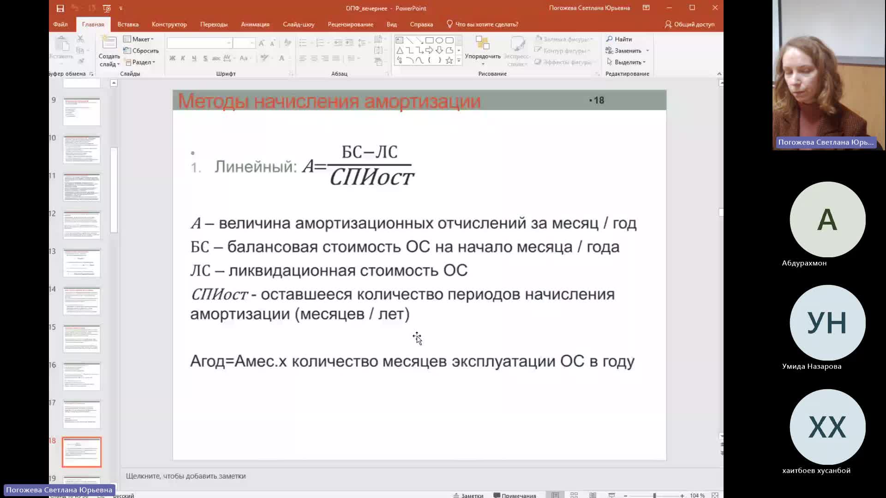Toggle strikethrough (abc)
This screenshot has width=886, height=498.
click(x=216, y=58)
